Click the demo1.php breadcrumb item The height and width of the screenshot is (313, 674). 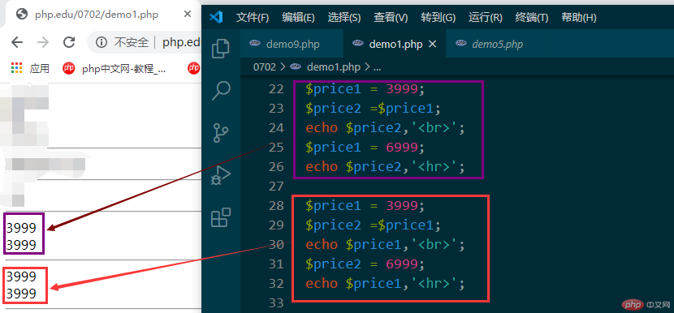pyautogui.click(x=333, y=67)
